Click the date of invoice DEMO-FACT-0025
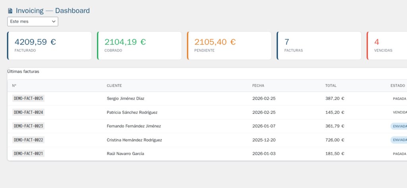The width and height of the screenshot is (407, 188). (x=264, y=99)
